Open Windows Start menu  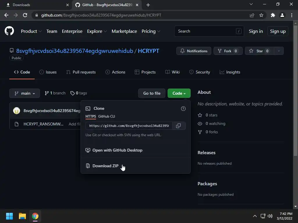9,216
